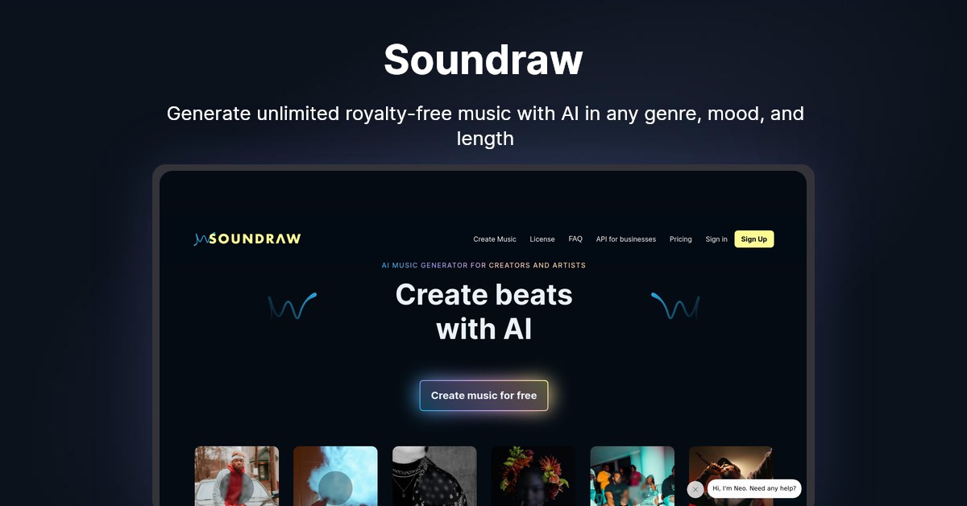
Task: Click the Sign in link
Action: [x=716, y=239]
